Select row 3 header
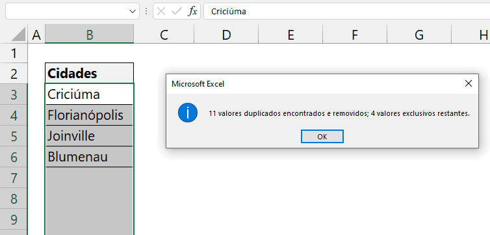The width and height of the screenshot is (490, 235). [14, 94]
